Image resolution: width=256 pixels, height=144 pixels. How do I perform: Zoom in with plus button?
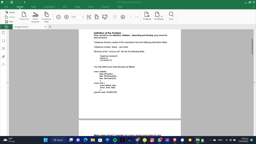[x=66, y=17]
